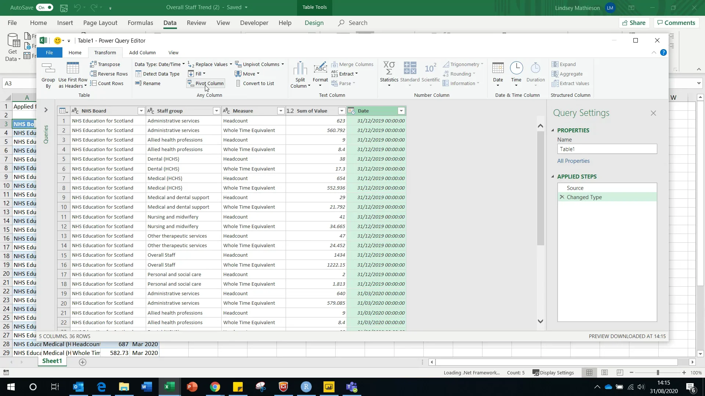
Task: Open Outlook from the taskbar
Action: tap(78, 387)
